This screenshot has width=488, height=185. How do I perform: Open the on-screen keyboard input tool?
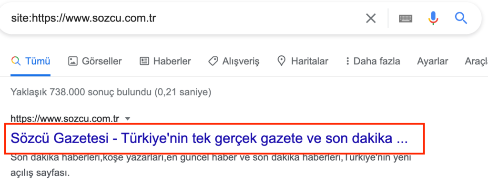[406, 19]
